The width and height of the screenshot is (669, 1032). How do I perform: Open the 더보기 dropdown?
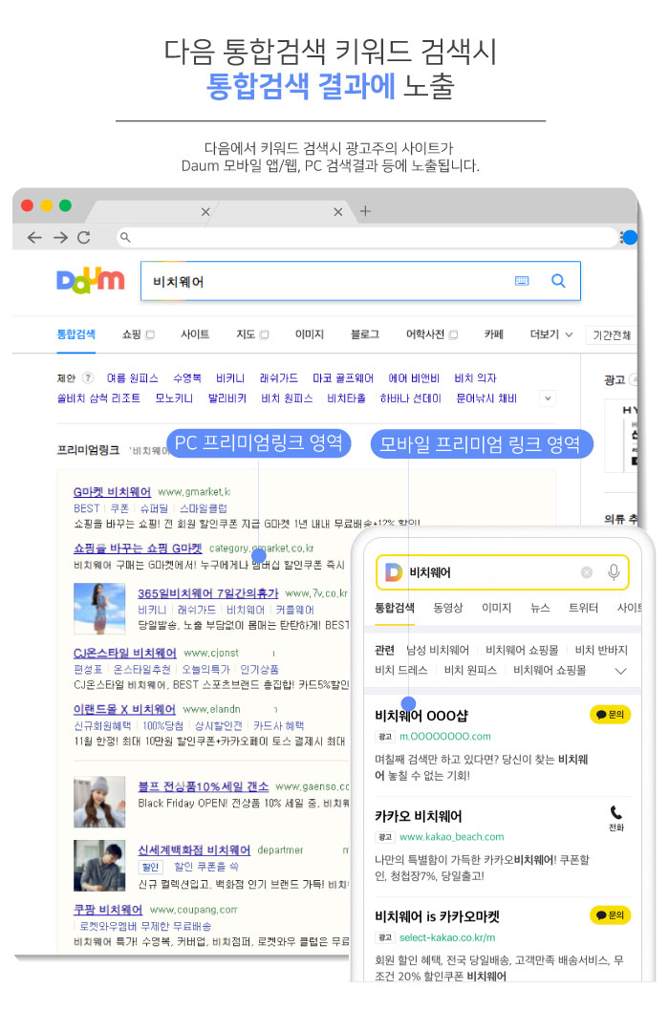pos(551,334)
